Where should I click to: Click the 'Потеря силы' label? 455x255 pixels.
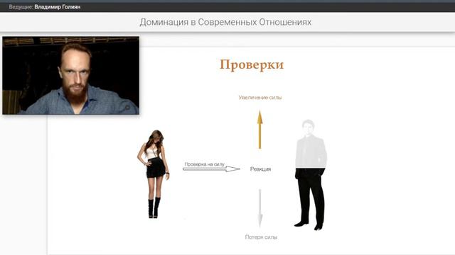(x=261, y=237)
